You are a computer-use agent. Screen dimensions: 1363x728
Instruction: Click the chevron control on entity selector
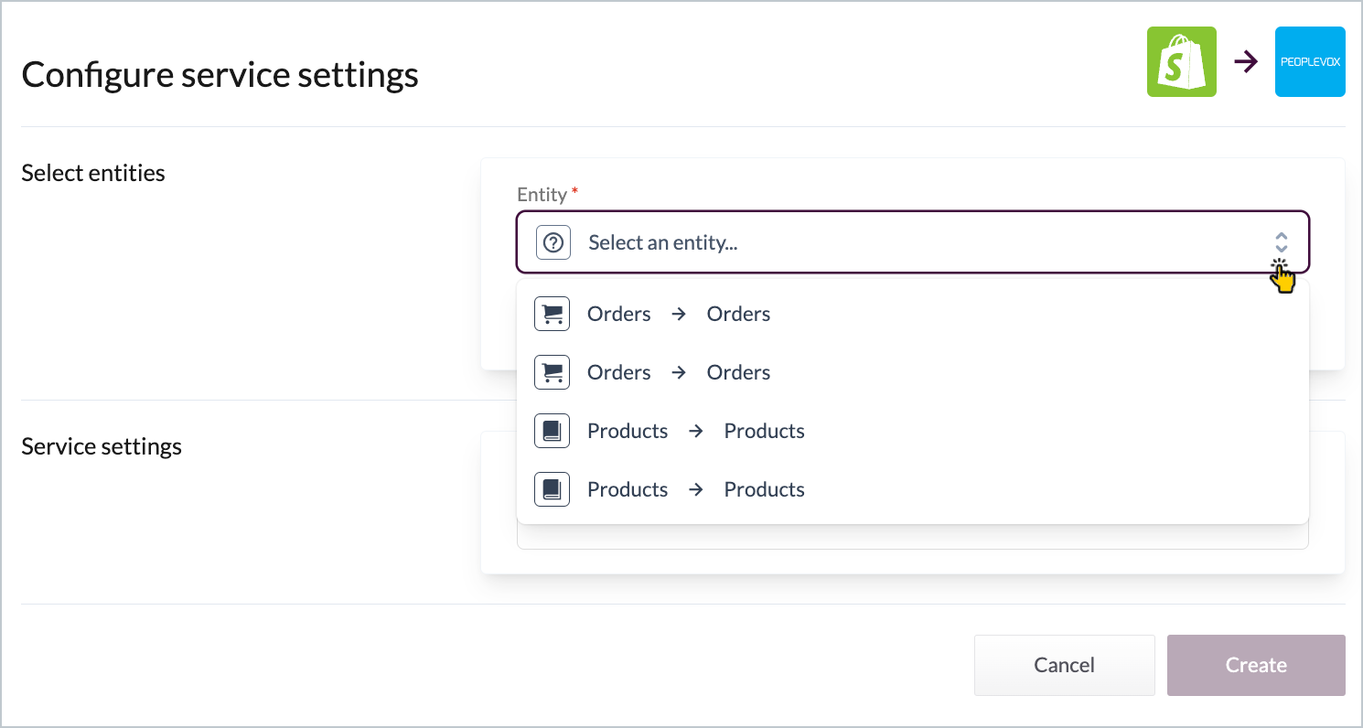[x=1281, y=241]
